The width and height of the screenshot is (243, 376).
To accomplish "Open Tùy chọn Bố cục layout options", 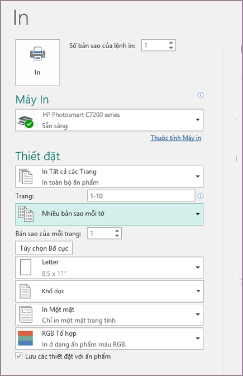I will [x=44, y=248].
